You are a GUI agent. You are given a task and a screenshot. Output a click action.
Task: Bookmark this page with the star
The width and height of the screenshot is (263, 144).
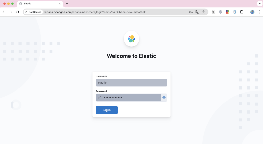(x=203, y=12)
